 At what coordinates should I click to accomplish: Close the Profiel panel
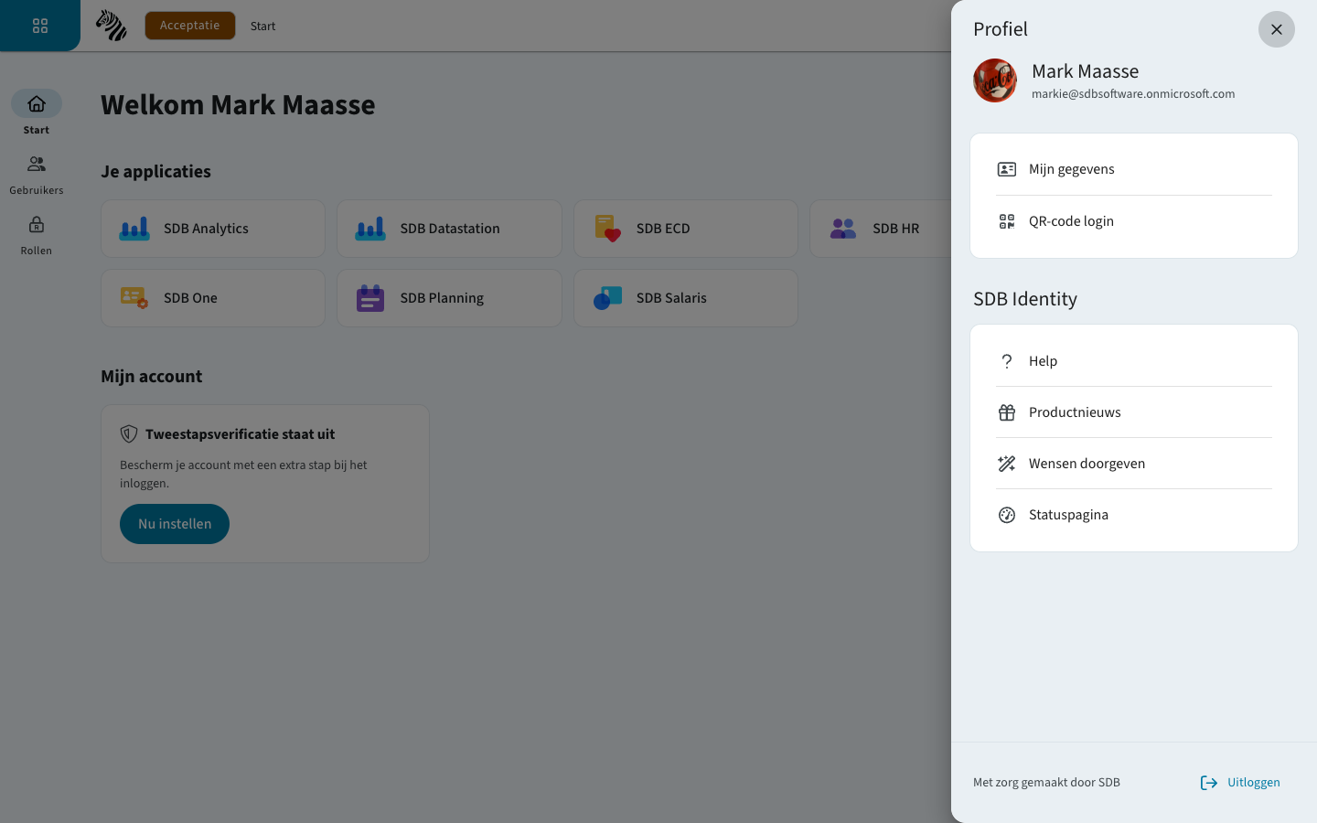pos(1277,29)
